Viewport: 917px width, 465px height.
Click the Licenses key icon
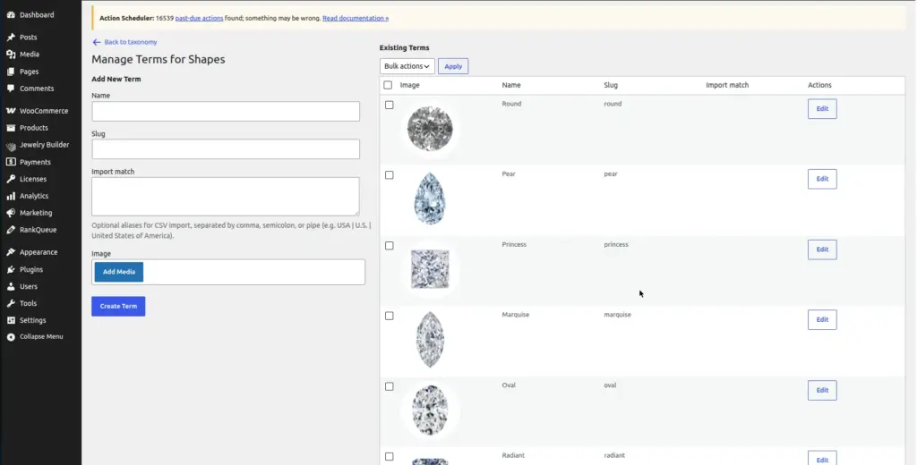[11, 179]
